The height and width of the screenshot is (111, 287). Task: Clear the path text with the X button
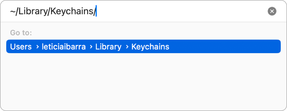(x=272, y=11)
